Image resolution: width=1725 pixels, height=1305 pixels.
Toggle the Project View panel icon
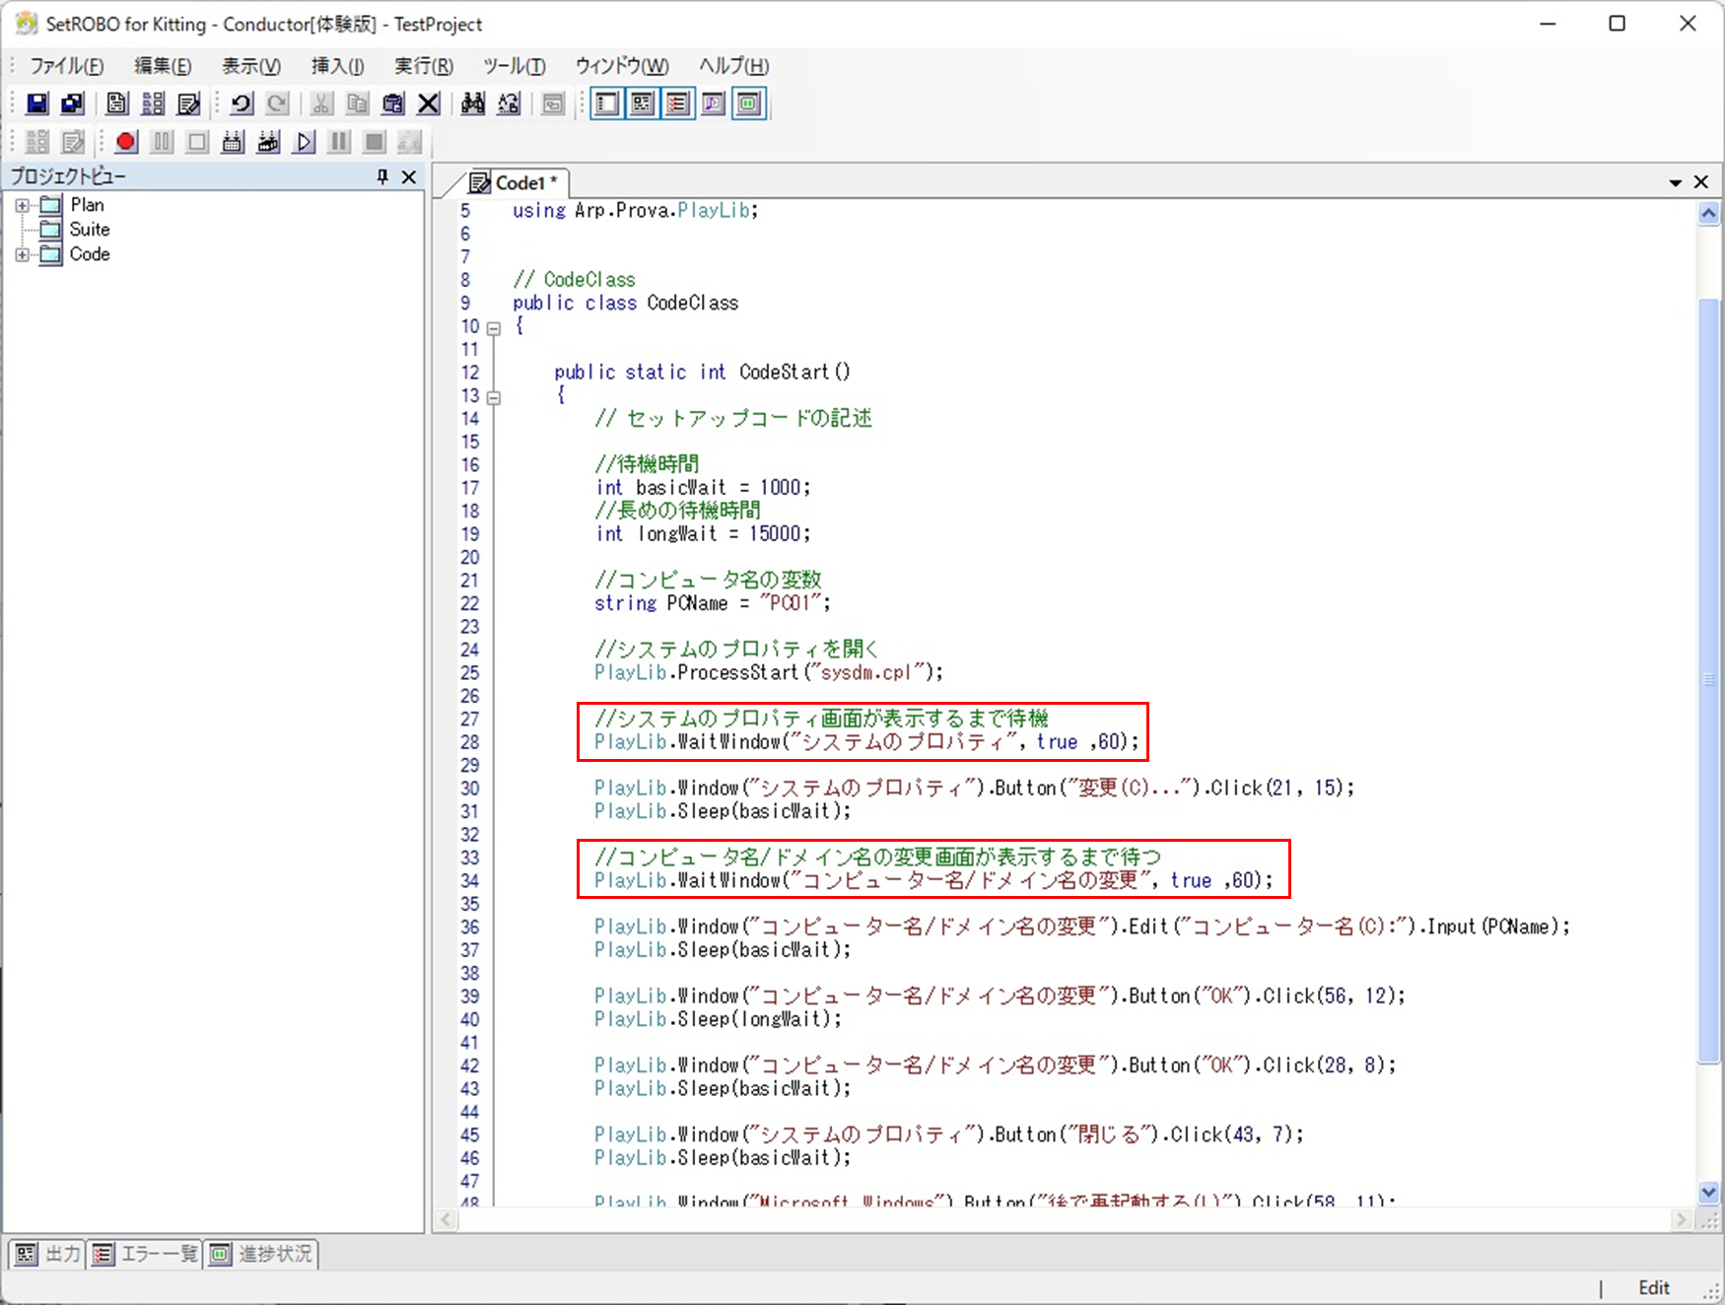(607, 103)
